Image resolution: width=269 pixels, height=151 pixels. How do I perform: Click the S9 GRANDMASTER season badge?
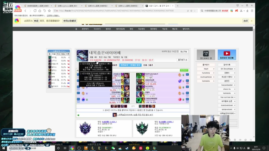pyautogui.click(x=112, y=60)
